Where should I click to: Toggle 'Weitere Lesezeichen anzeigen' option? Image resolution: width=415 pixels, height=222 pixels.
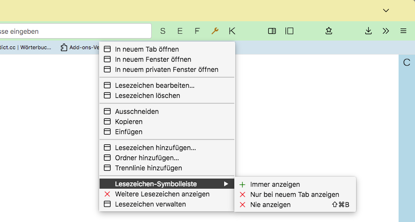[x=162, y=194]
